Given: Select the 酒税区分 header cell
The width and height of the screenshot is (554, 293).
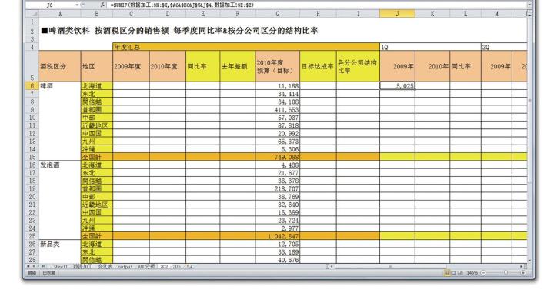Looking at the screenshot, I should 60,66.
